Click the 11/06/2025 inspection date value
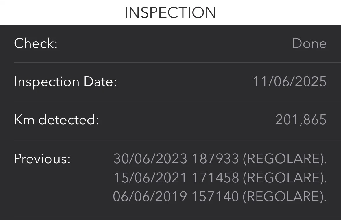341x220 pixels. point(290,82)
